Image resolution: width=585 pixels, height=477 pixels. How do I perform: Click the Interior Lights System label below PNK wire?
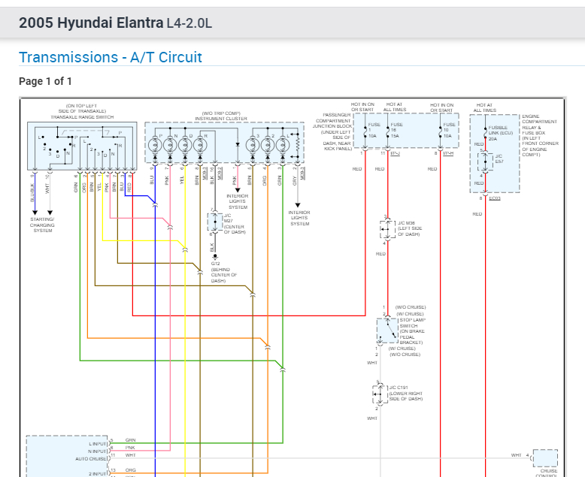click(238, 203)
